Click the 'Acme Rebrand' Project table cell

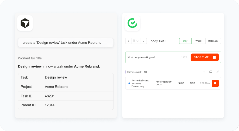(x=56, y=87)
